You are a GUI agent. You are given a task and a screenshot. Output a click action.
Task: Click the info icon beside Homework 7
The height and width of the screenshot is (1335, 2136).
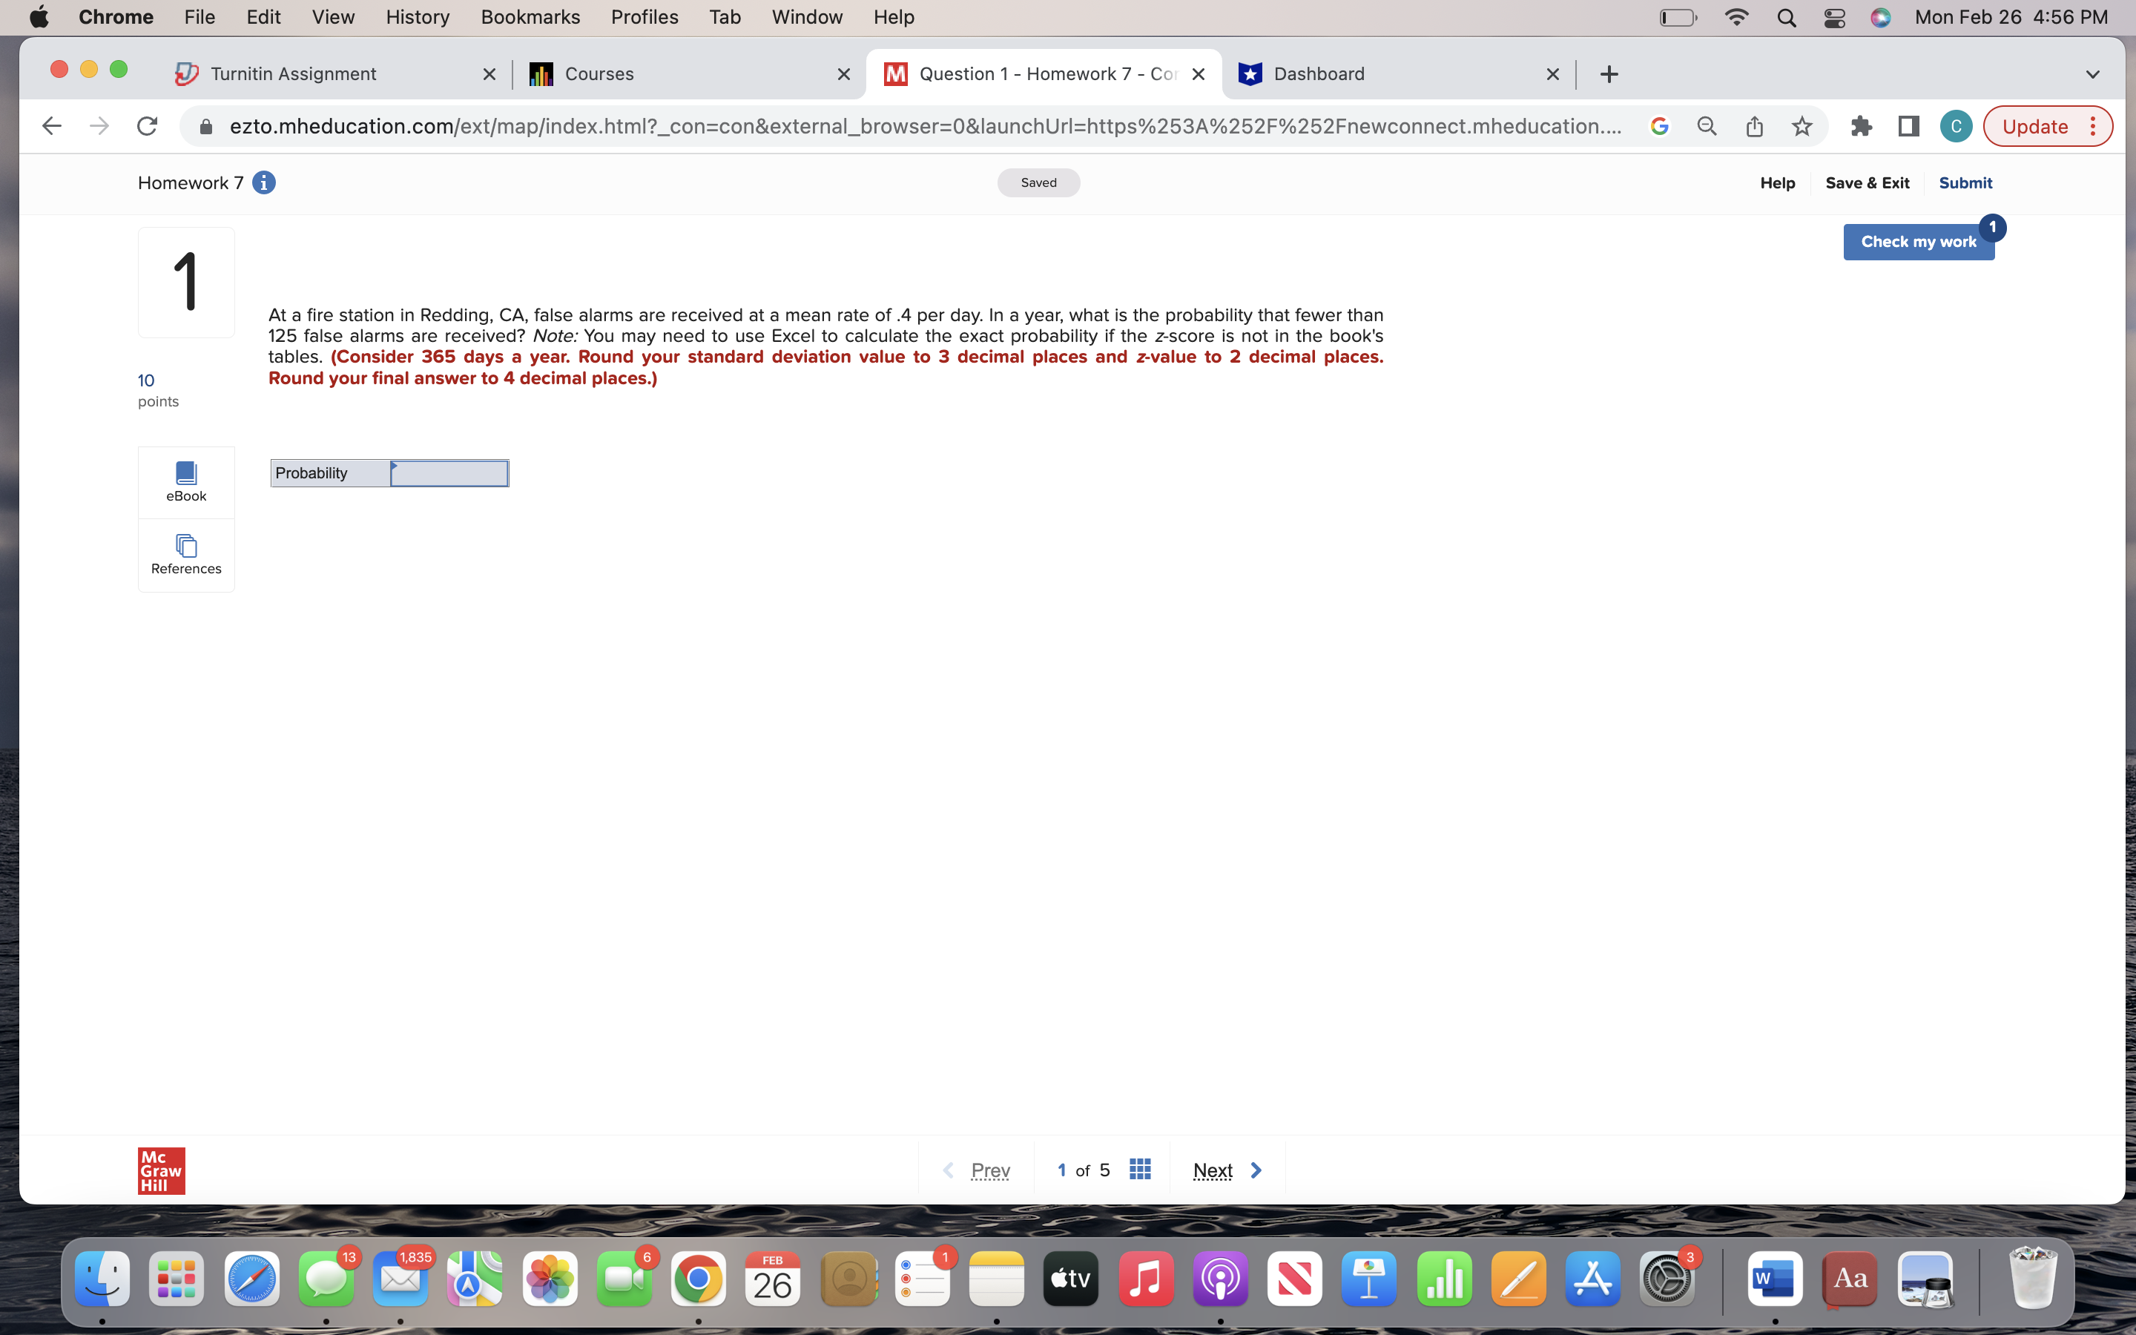pyautogui.click(x=264, y=182)
